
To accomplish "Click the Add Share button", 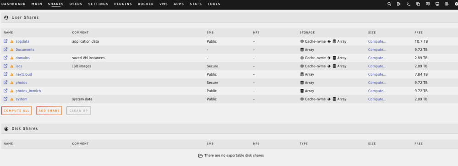I will [49, 111].
